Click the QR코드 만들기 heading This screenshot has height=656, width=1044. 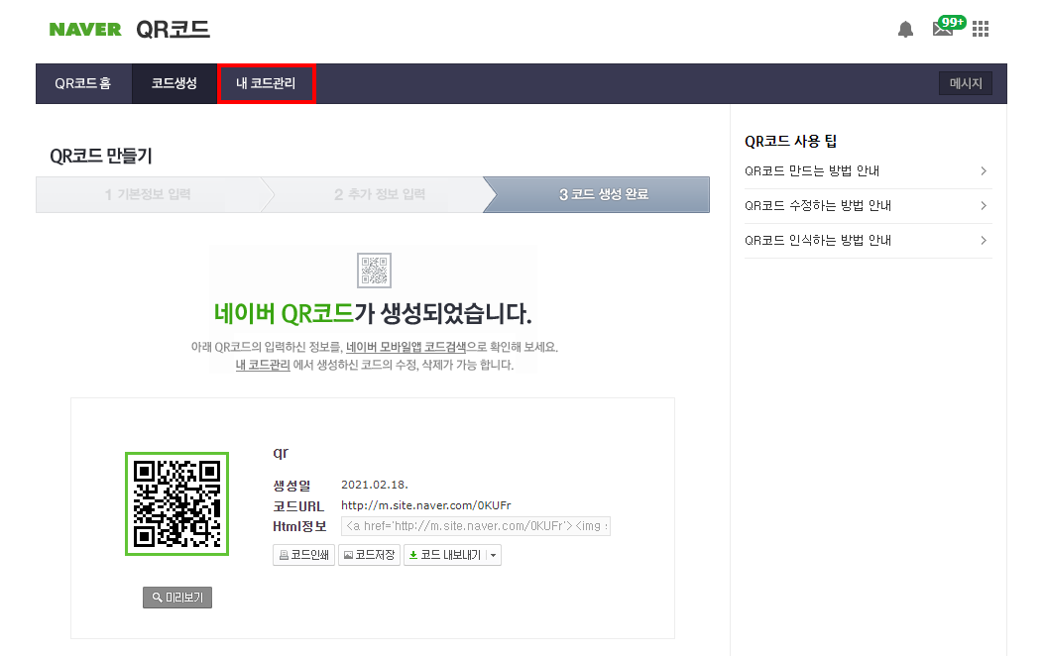click(x=101, y=156)
